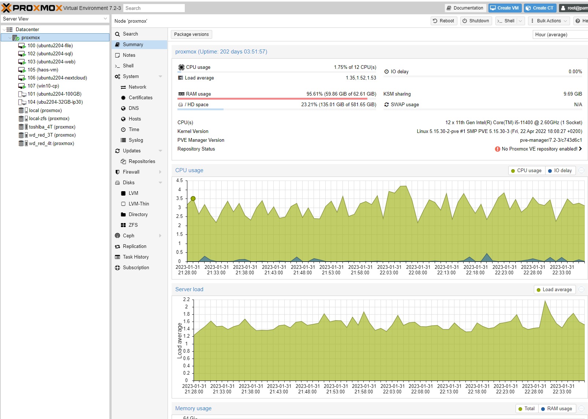Click the wd_red_3T storage icon
The width and height of the screenshot is (588, 419).
pos(23,135)
